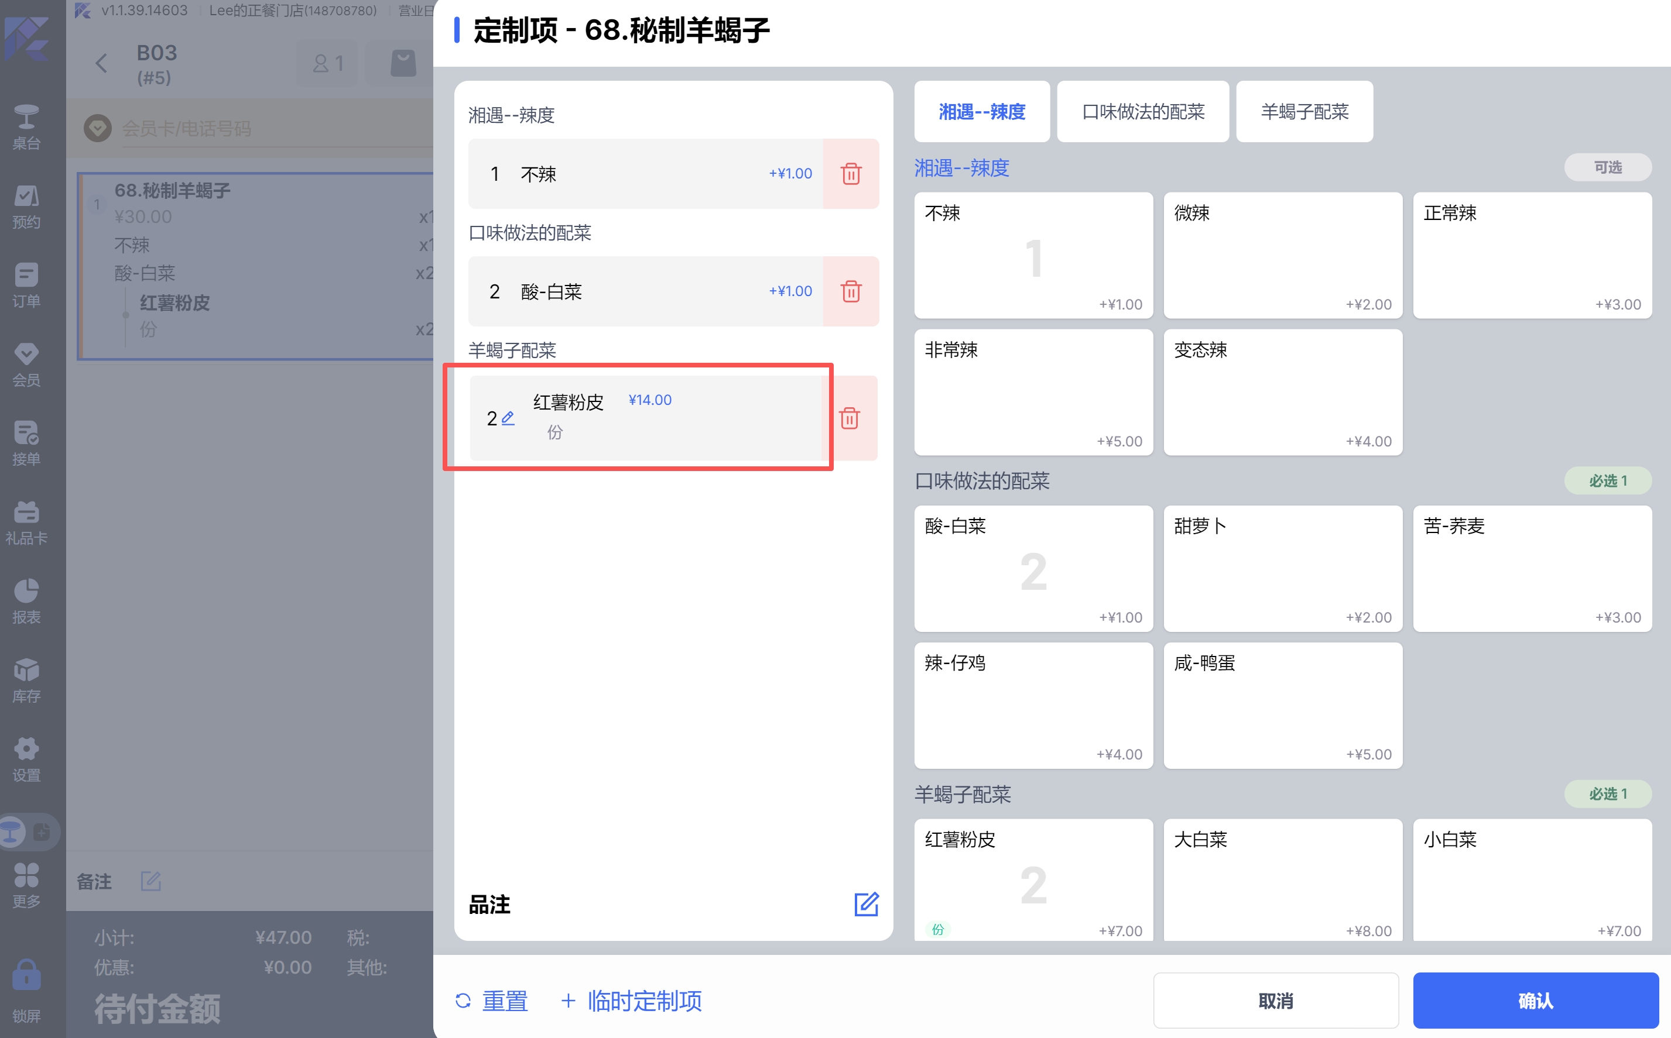
Task: Toggle the table mode switch in sidebar
Action: [x=28, y=832]
